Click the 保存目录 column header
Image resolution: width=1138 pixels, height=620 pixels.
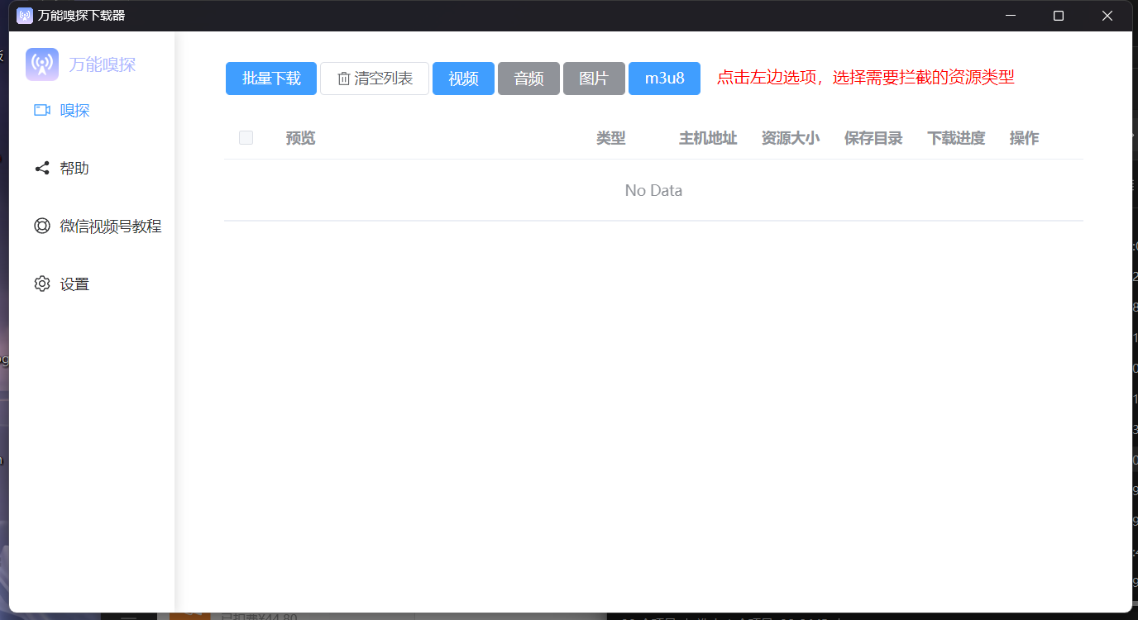pyautogui.click(x=873, y=138)
